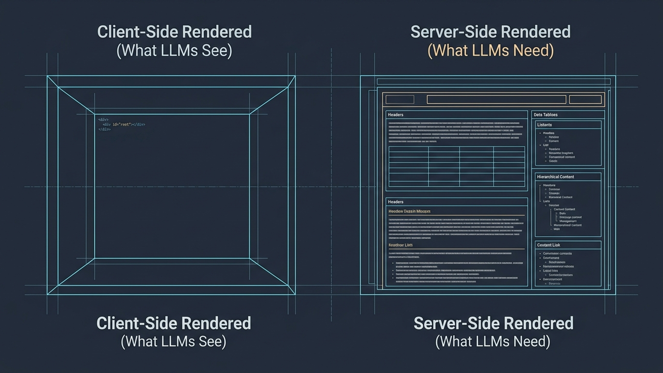The width and height of the screenshot is (663, 373).
Task: Click the 'Server-Side Rendered' caption below the page mockup
Action: pos(494,323)
